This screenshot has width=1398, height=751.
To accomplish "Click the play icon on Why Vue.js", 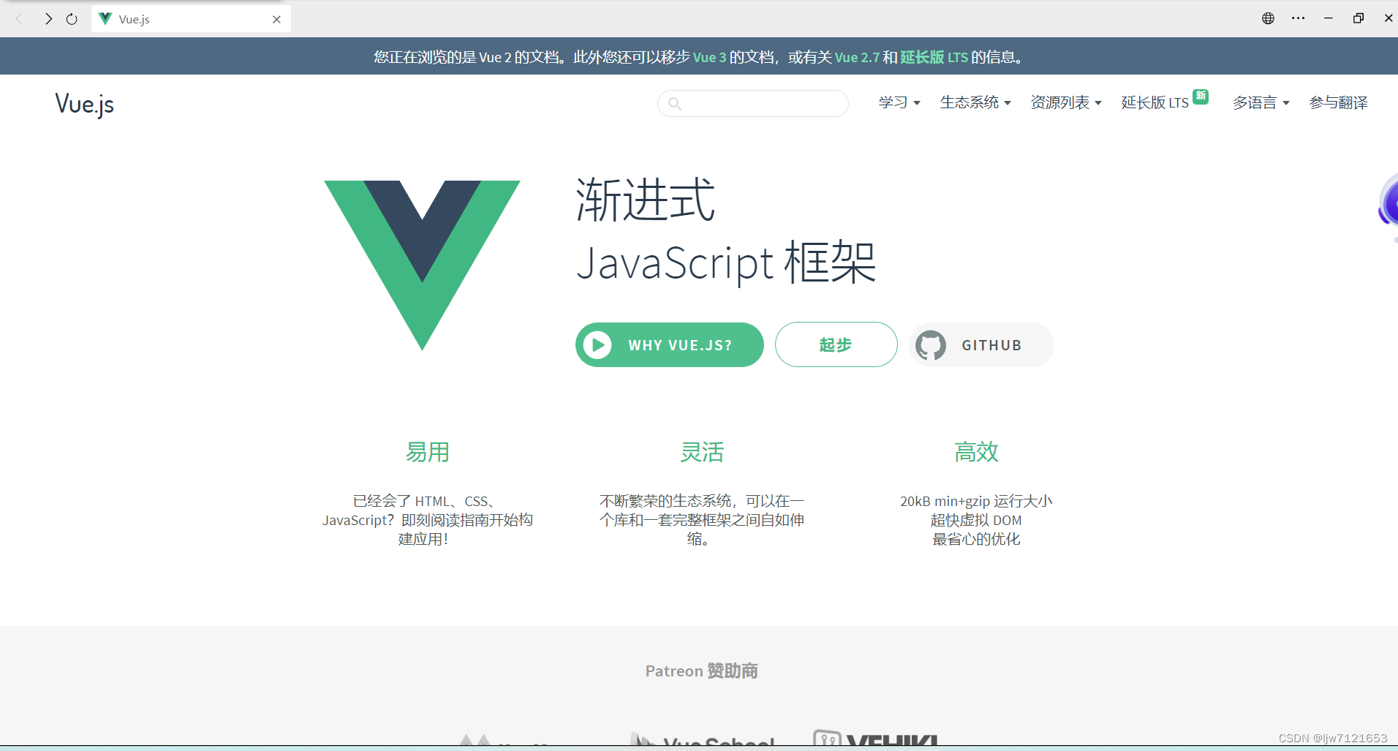I will (597, 345).
